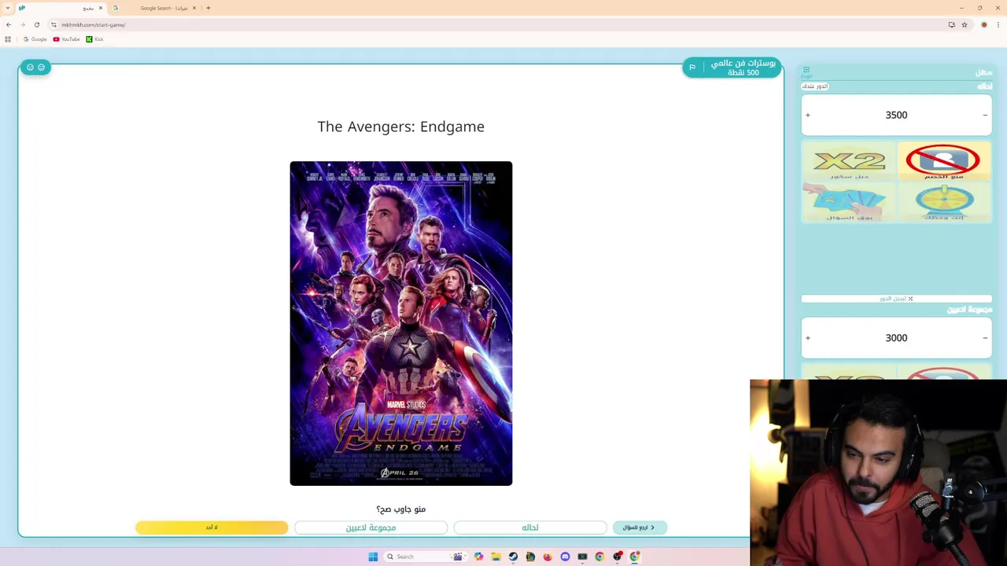This screenshot has width=1007, height=566.
Task: Click the switch turn bar تبديل الدور
Action: [896, 299]
